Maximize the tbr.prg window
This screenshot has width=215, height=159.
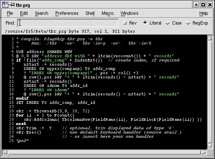(203, 5)
